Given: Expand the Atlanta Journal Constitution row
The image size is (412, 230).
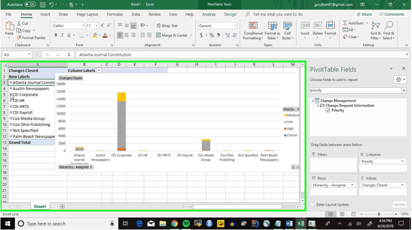Looking at the screenshot, I should [11, 83].
